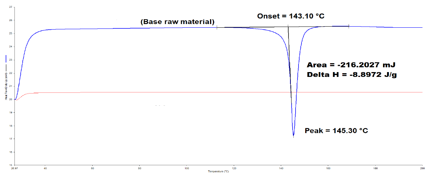Select the Peak = 145.30 °C label
The height and width of the screenshot is (183, 436).
click(x=336, y=131)
